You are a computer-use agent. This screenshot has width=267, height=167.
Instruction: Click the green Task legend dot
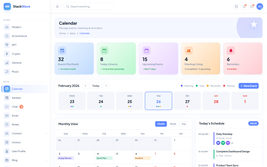tap(197, 86)
